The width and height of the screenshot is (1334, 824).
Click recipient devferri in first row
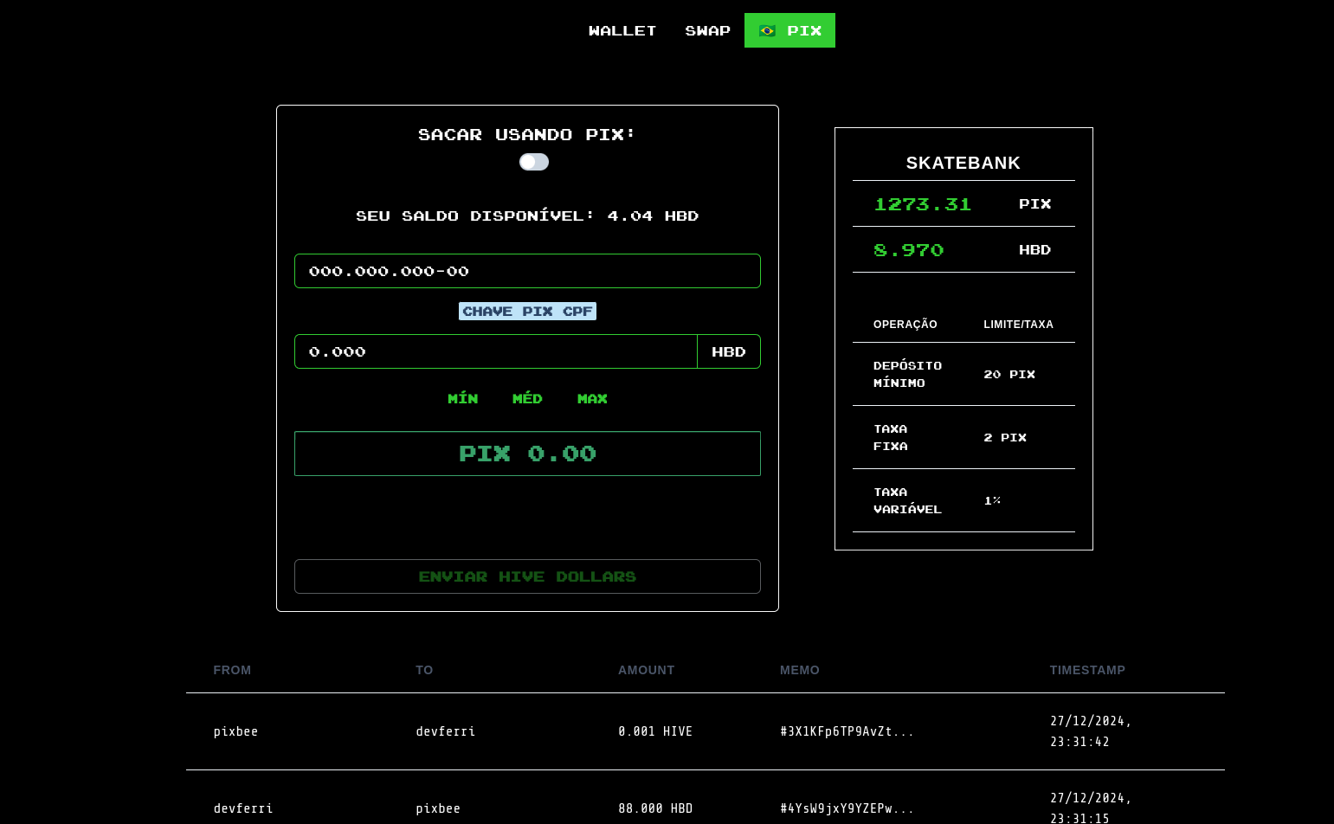pos(446,731)
